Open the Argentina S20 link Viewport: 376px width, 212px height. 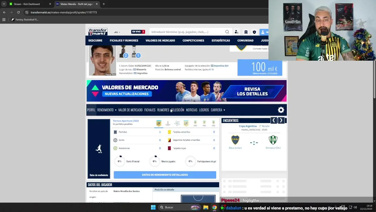(221, 66)
